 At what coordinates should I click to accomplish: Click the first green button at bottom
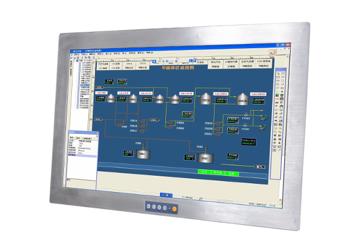pos(204,172)
